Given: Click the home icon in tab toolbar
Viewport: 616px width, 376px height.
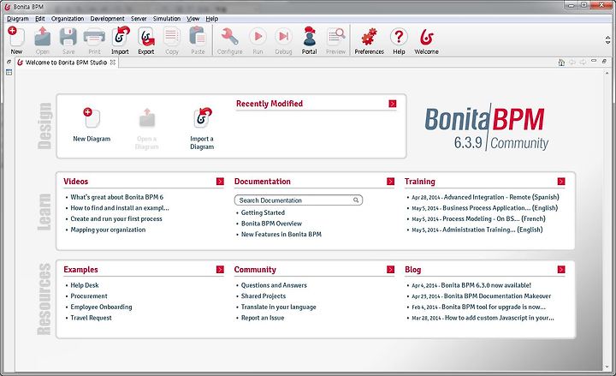Looking at the screenshot, I should (561, 63).
